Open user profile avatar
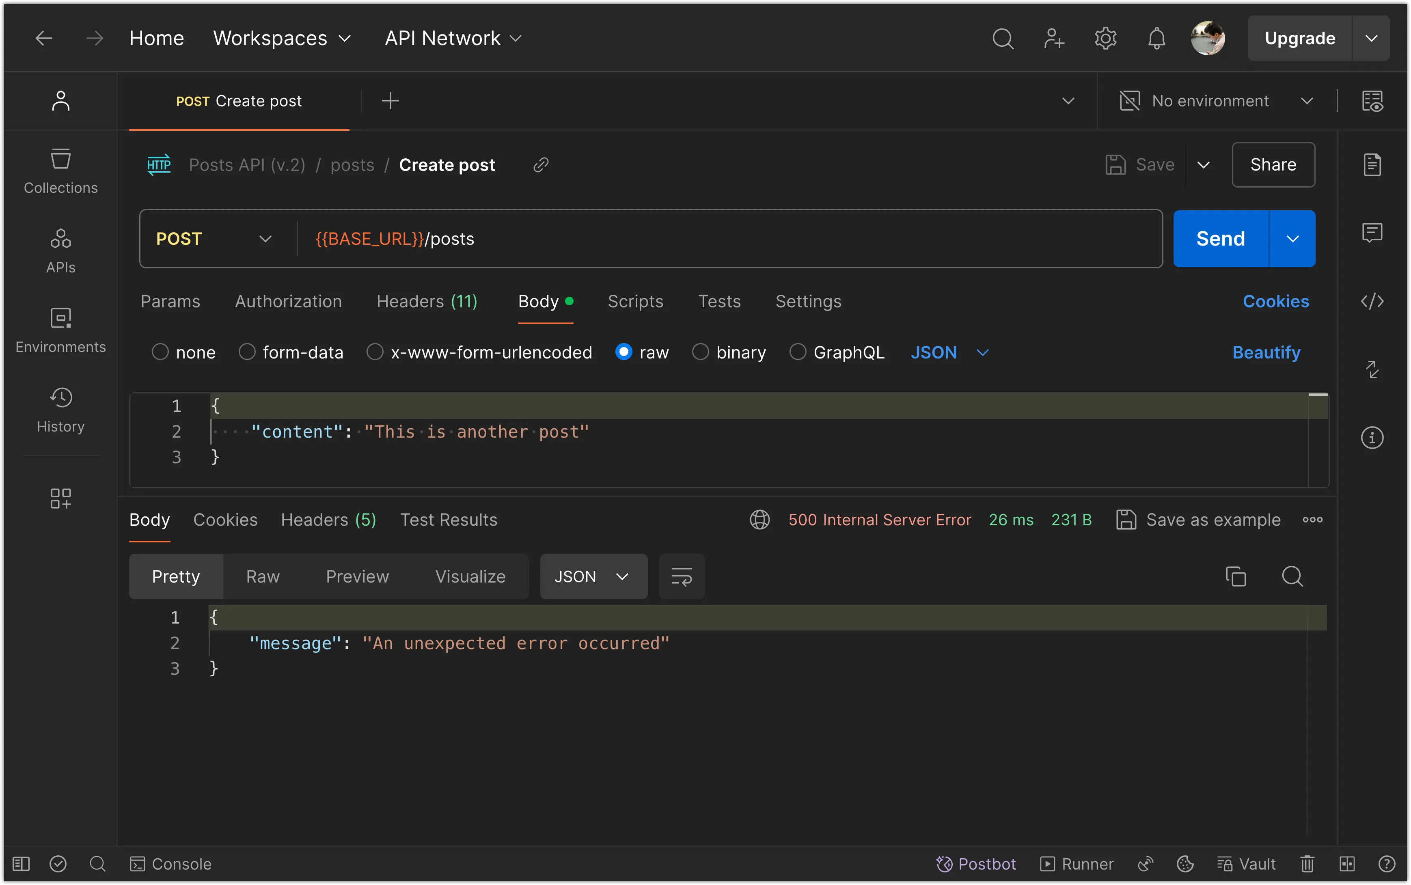The image size is (1411, 885). coord(1207,39)
